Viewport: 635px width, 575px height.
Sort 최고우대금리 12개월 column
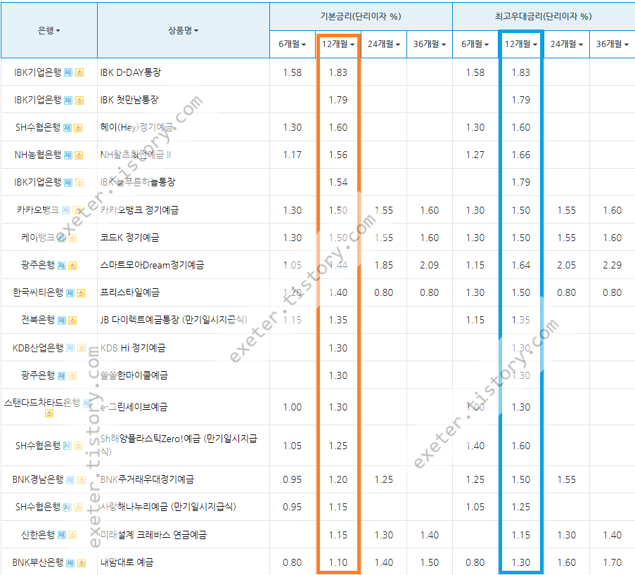click(x=521, y=44)
